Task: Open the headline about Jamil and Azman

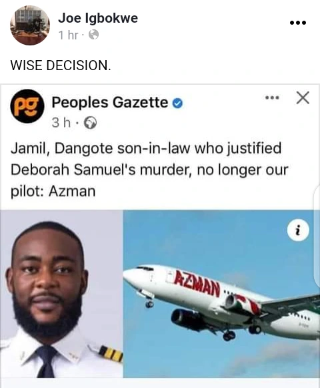Action: coord(149,170)
